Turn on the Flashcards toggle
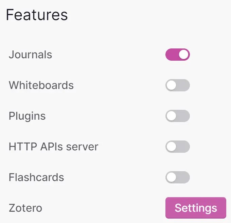231x223 pixels. 177,177
